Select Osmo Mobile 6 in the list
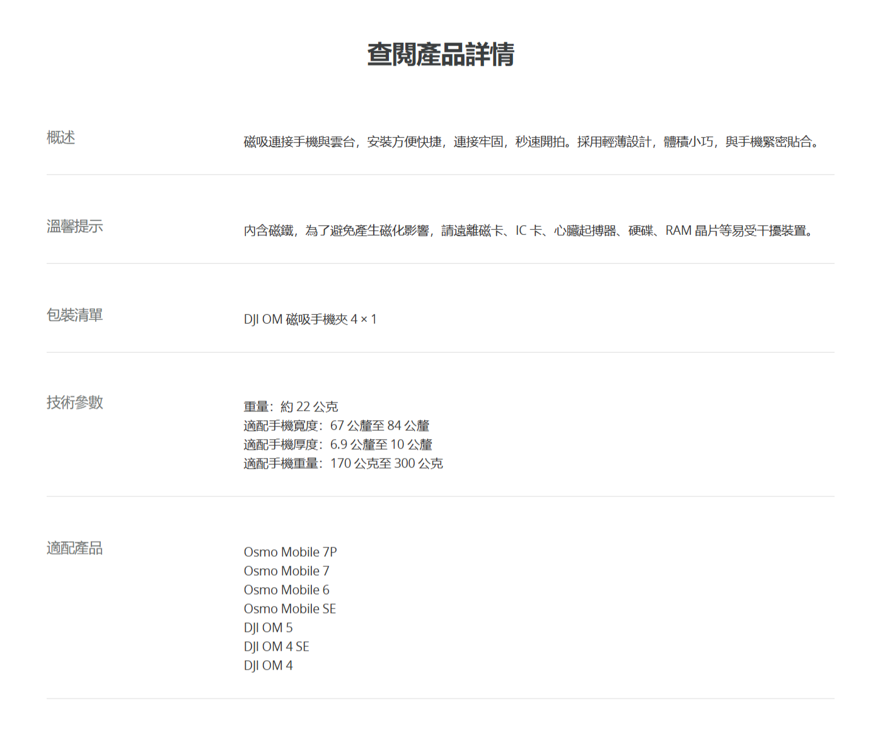The image size is (885, 737). (286, 590)
